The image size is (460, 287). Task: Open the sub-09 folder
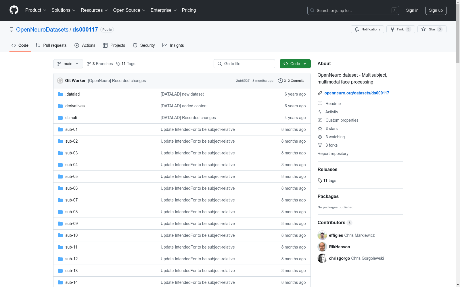click(72, 224)
